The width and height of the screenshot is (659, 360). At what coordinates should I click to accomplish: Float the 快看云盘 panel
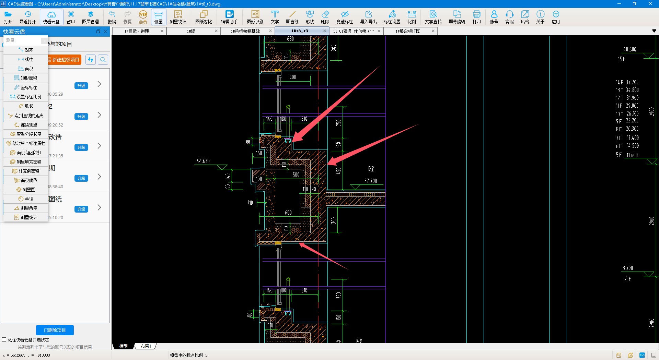[x=98, y=32]
